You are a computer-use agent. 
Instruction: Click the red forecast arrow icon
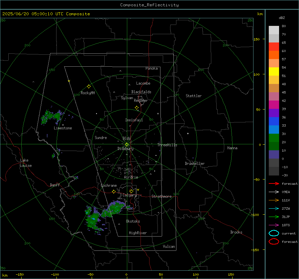274,183
